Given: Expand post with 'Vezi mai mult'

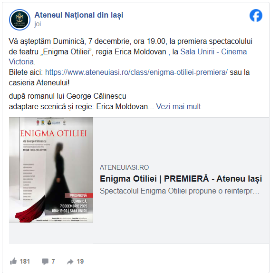Looking at the screenshot, I should point(178,106).
